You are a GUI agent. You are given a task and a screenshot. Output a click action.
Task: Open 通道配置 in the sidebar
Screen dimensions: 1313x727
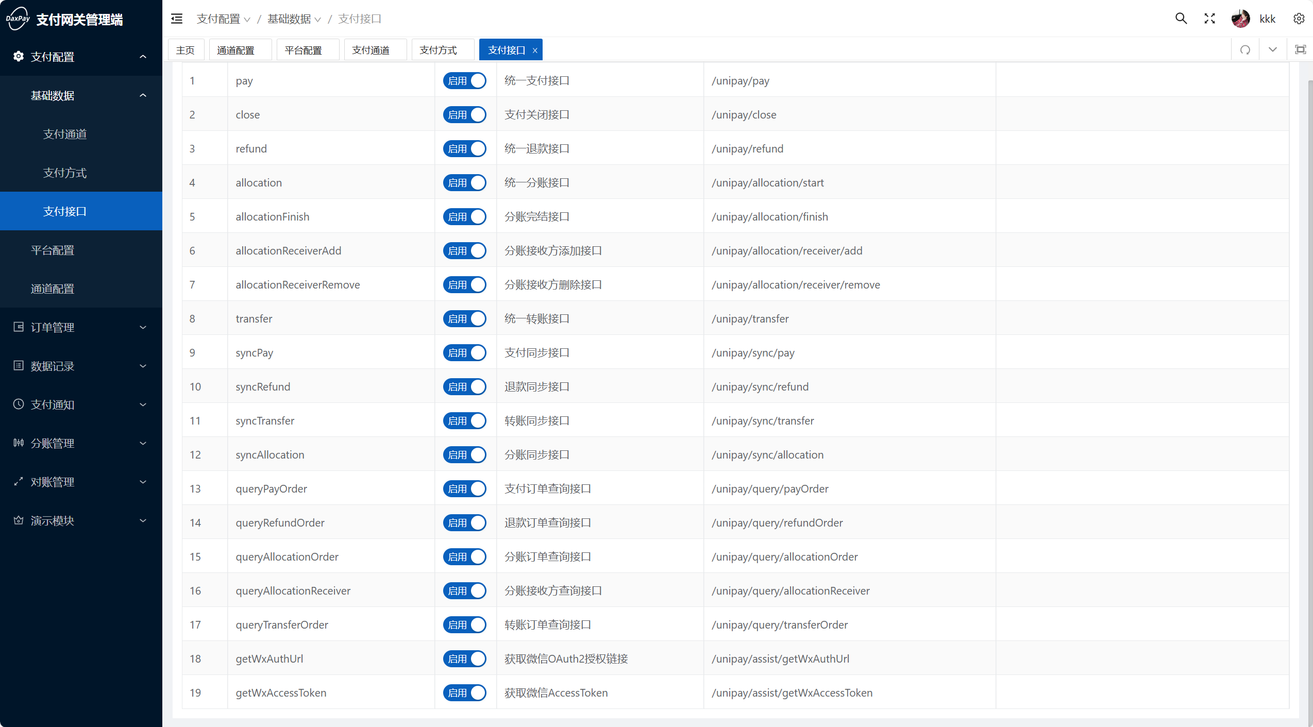tap(81, 289)
